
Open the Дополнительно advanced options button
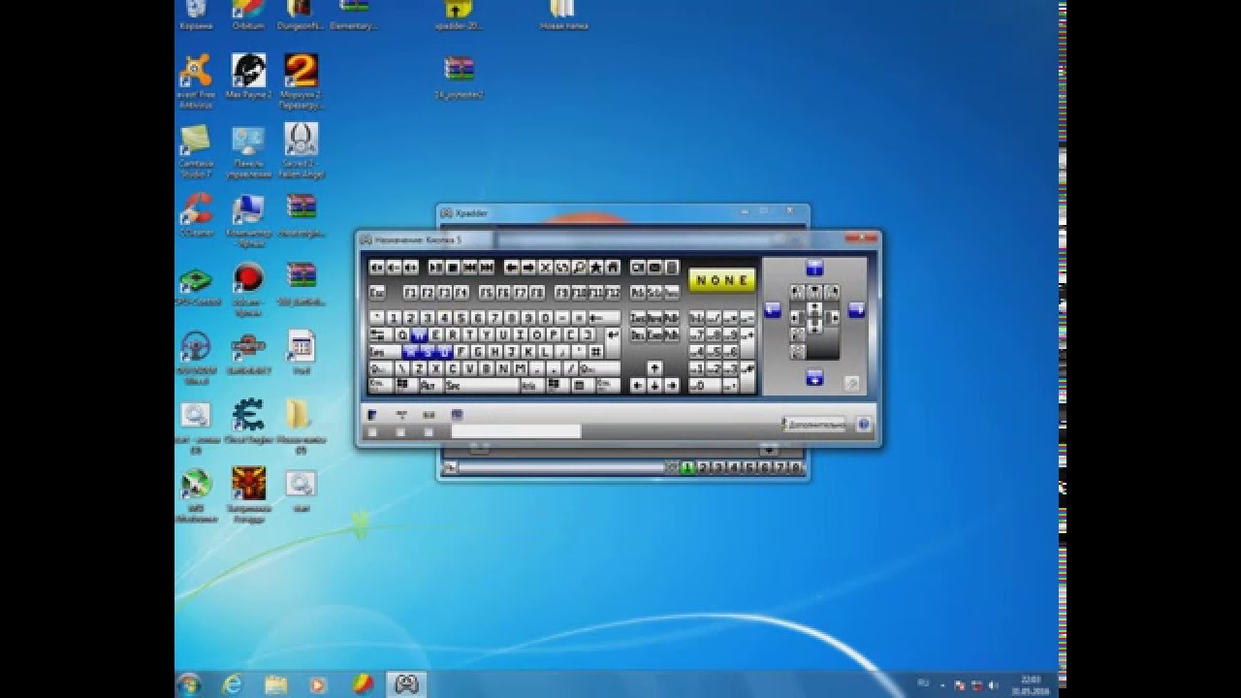pos(814,425)
